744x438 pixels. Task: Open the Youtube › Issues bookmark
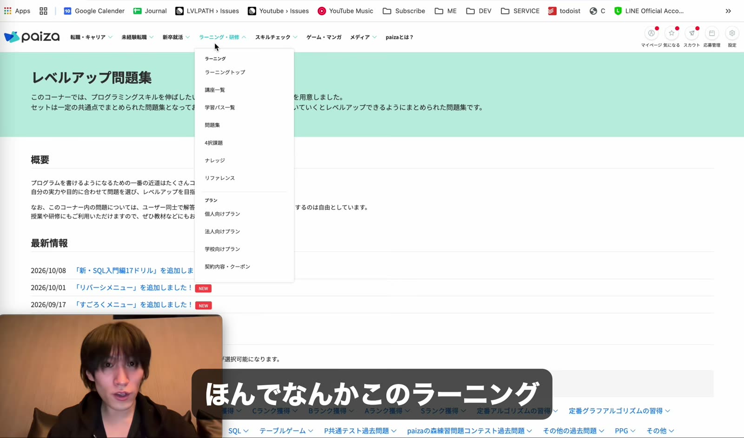pyautogui.click(x=278, y=11)
